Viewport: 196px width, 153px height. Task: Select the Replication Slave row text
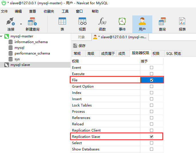point(86,137)
